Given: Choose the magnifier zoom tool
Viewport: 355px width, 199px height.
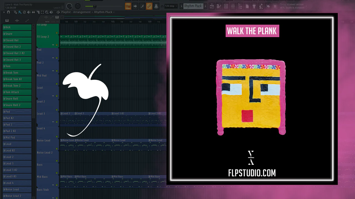Looking at the screenshot, I should tap(47, 12).
